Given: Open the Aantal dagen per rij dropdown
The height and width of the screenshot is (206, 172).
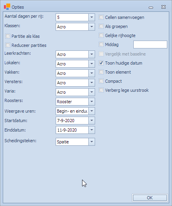Looking at the screenshot, I should 92,17.
